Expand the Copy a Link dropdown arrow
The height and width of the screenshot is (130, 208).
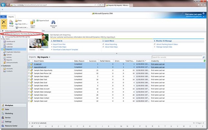click(x=27, y=24)
